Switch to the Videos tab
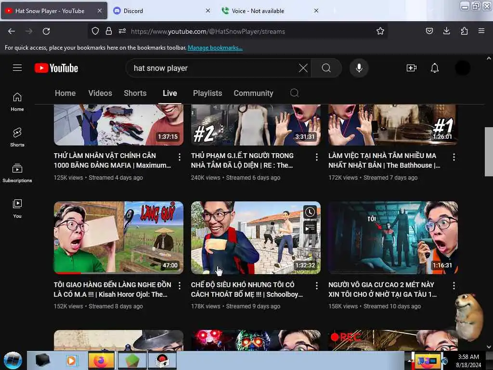 tap(100, 93)
